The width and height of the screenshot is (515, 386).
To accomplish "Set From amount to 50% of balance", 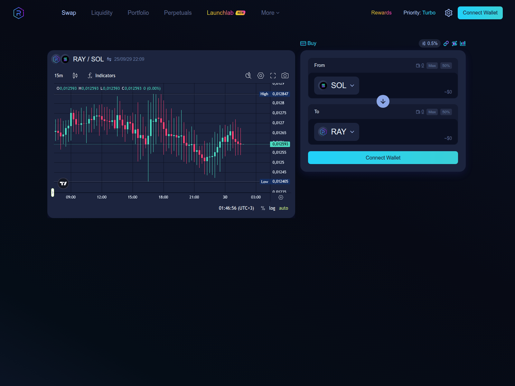I will click(446, 65).
